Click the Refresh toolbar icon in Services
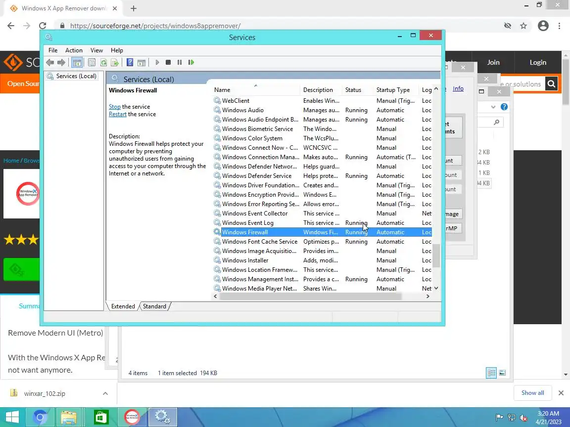The image size is (570, 427). click(103, 62)
